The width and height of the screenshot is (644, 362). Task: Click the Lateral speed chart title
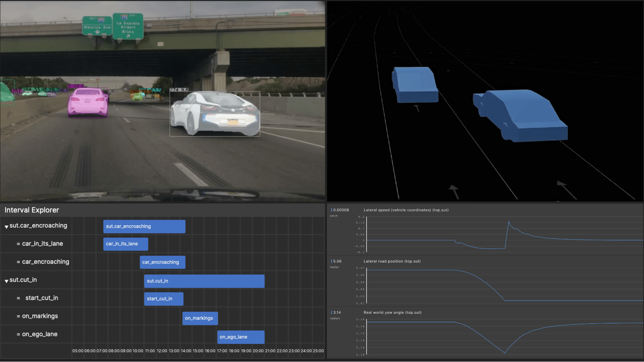(406, 210)
